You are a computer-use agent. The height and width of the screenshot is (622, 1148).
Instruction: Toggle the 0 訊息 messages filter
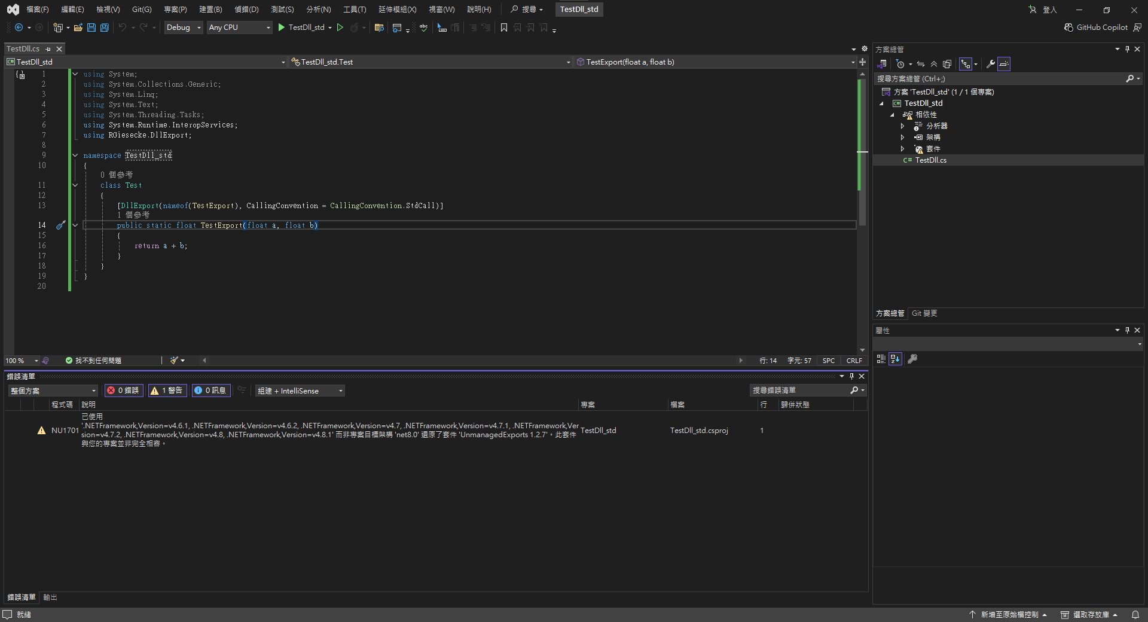(x=211, y=391)
